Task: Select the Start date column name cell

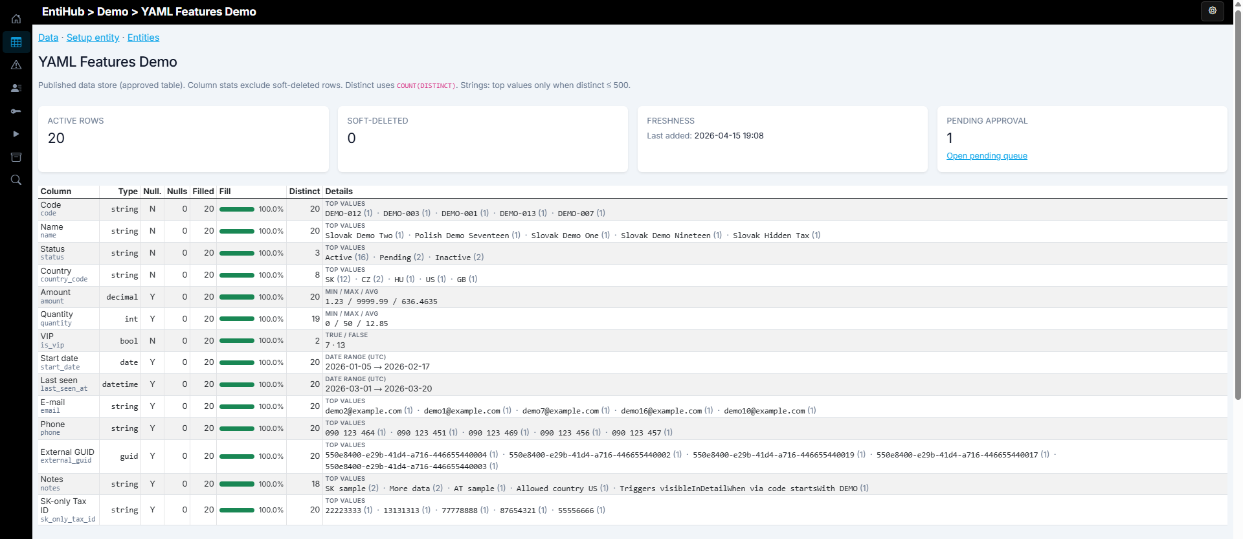Action: 69,362
